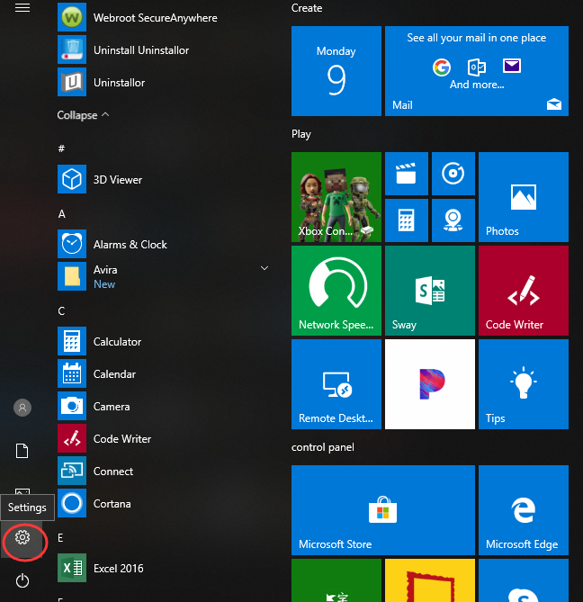Open the Avira folder icon
The image size is (583, 602).
tap(72, 276)
